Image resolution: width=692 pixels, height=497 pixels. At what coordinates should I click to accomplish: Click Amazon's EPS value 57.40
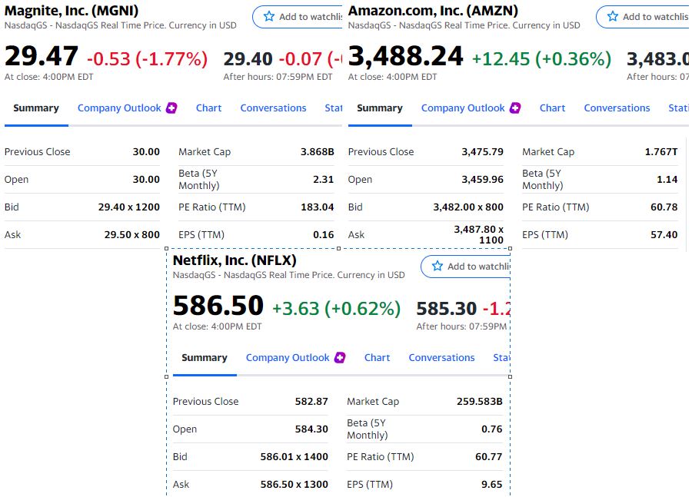(x=664, y=234)
